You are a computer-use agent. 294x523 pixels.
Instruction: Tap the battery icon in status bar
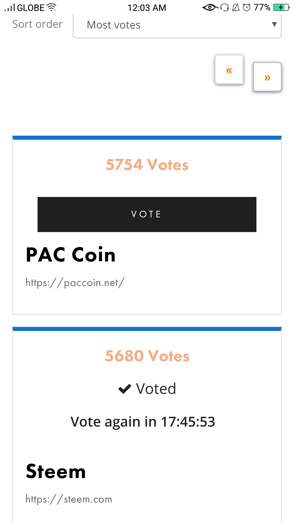[x=281, y=7]
